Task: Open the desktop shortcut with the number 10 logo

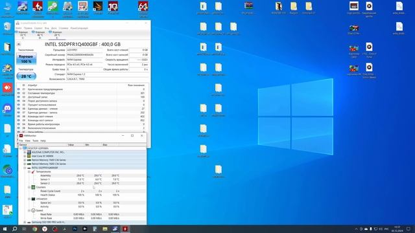Action: click(113, 6)
